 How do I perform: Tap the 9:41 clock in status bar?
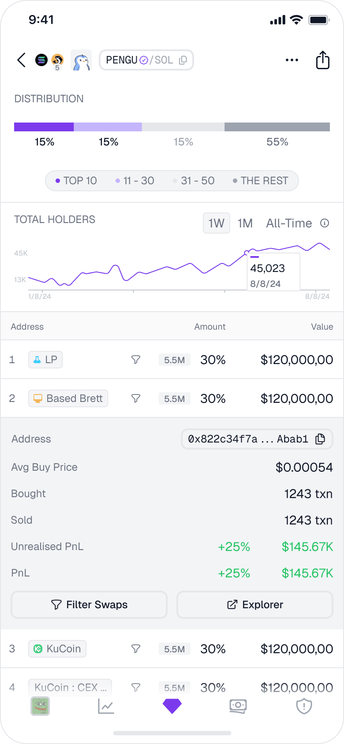tap(41, 20)
